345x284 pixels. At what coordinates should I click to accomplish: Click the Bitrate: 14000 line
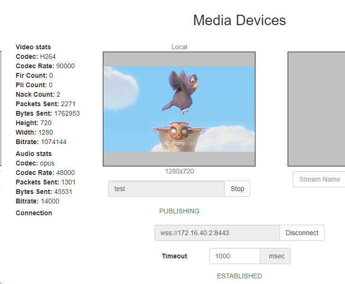point(37,201)
